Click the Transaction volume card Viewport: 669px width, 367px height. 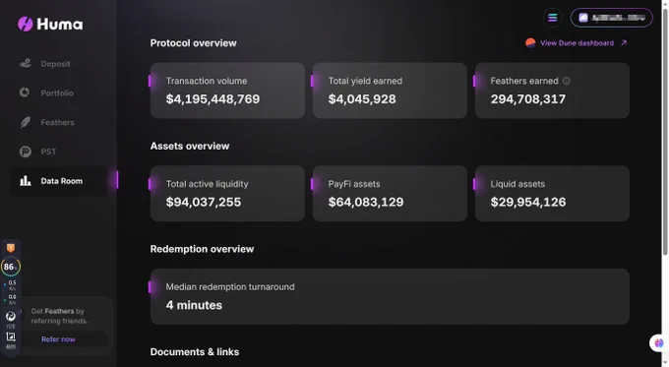click(227, 91)
